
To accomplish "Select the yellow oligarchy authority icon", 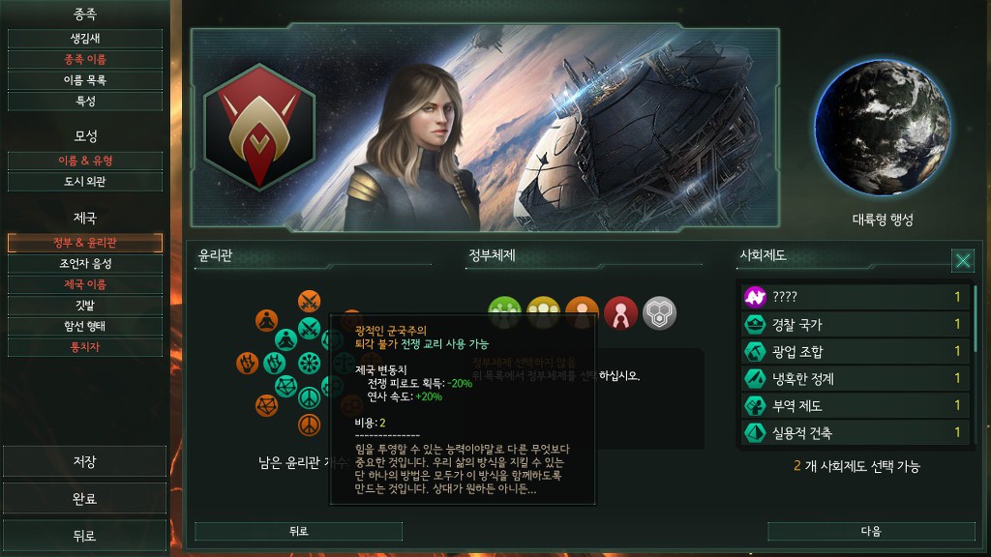I will 544,312.
